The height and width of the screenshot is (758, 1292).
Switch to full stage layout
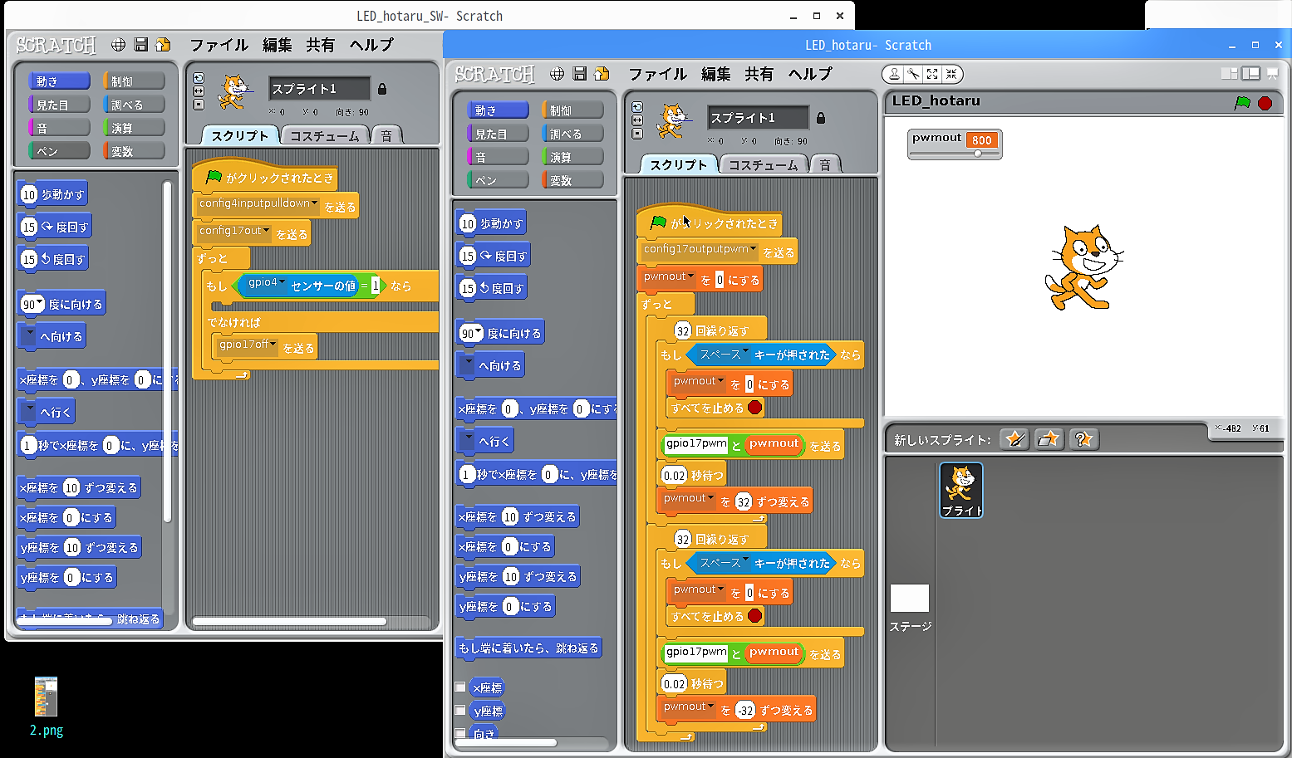[1250, 74]
